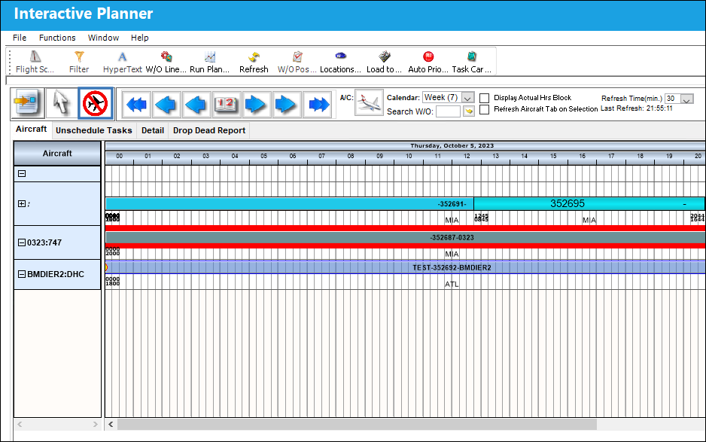The width and height of the screenshot is (706, 442).
Task: Jump forward with the double right arrow
Action: (x=317, y=105)
